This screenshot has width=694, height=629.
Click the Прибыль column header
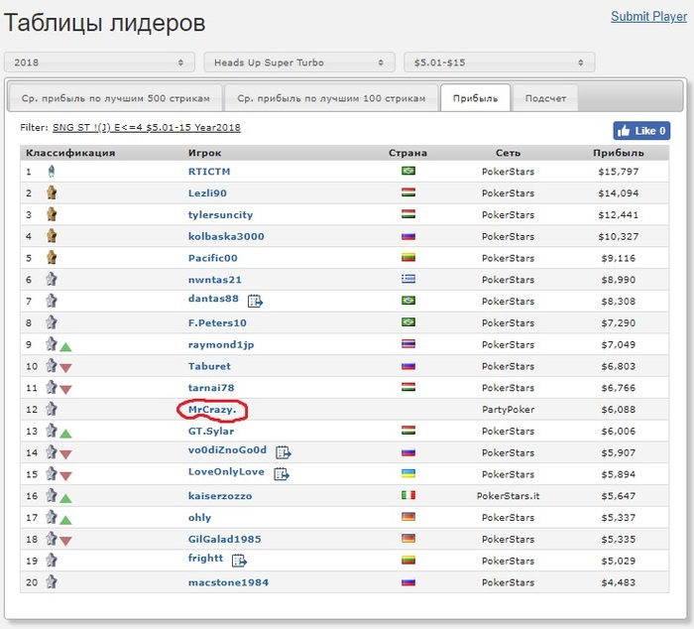tap(619, 153)
